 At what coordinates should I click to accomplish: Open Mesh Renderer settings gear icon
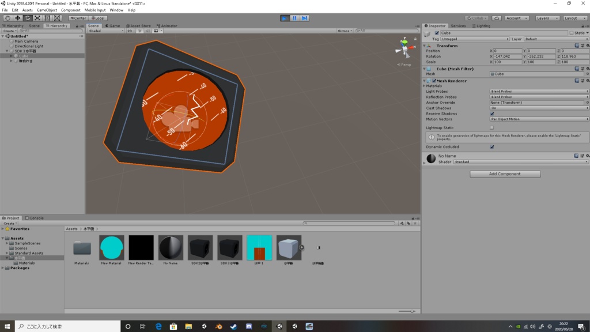pos(588,81)
